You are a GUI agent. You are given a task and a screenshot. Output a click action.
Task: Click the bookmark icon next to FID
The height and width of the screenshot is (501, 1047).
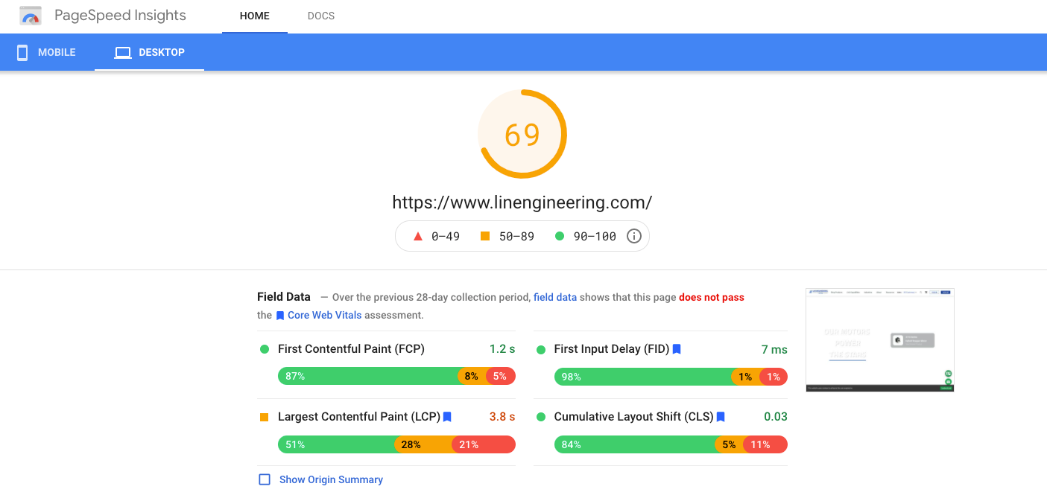tap(677, 349)
